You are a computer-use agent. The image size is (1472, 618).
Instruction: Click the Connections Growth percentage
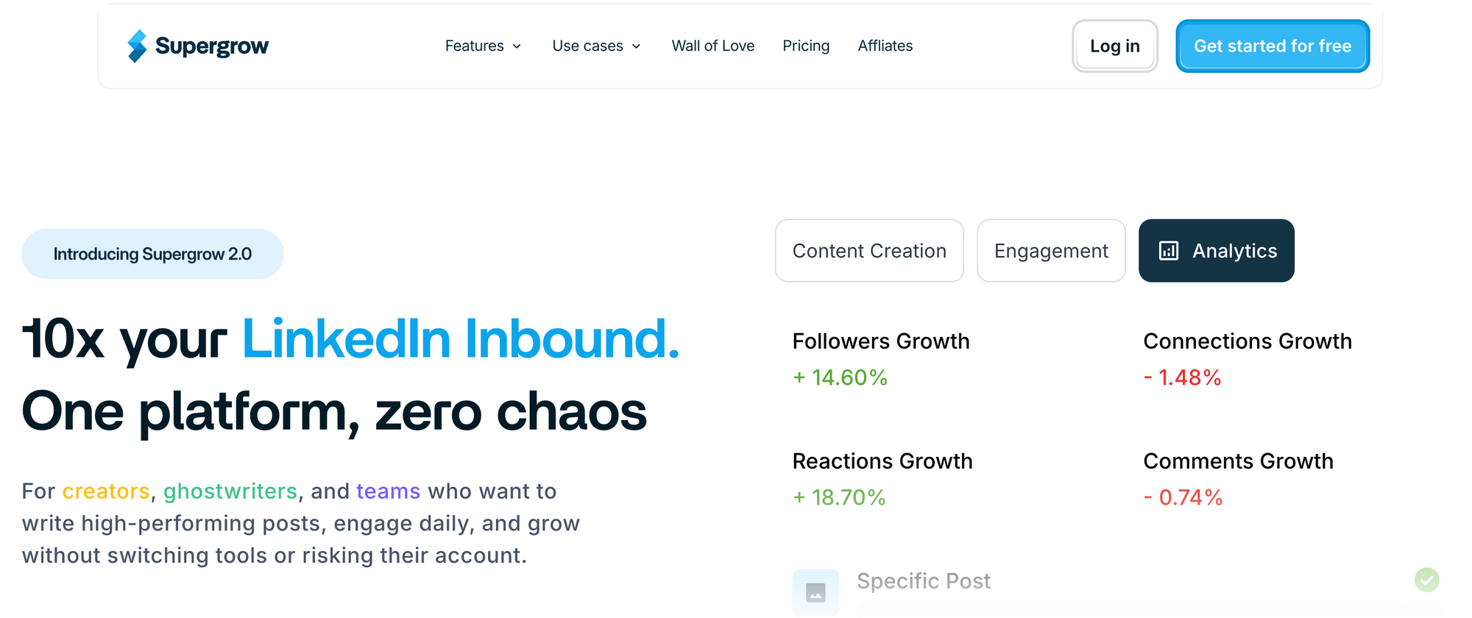(x=1182, y=377)
